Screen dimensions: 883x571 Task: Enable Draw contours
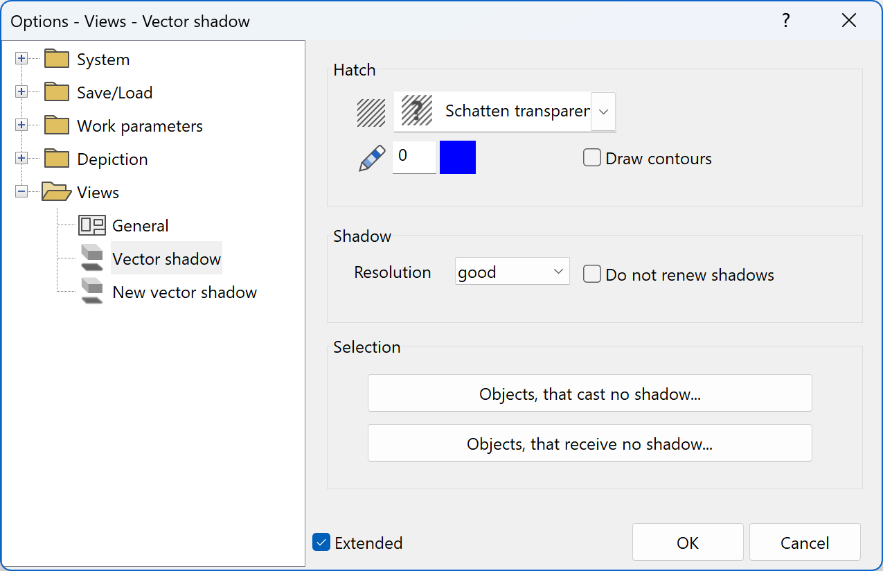point(592,158)
